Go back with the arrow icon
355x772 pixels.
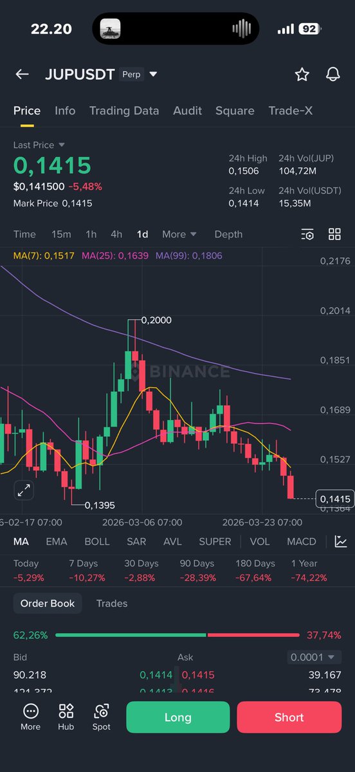pyautogui.click(x=22, y=75)
